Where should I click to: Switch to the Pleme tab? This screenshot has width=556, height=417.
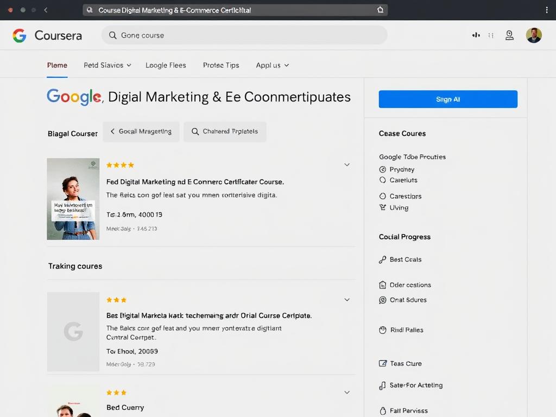pyautogui.click(x=57, y=65)
